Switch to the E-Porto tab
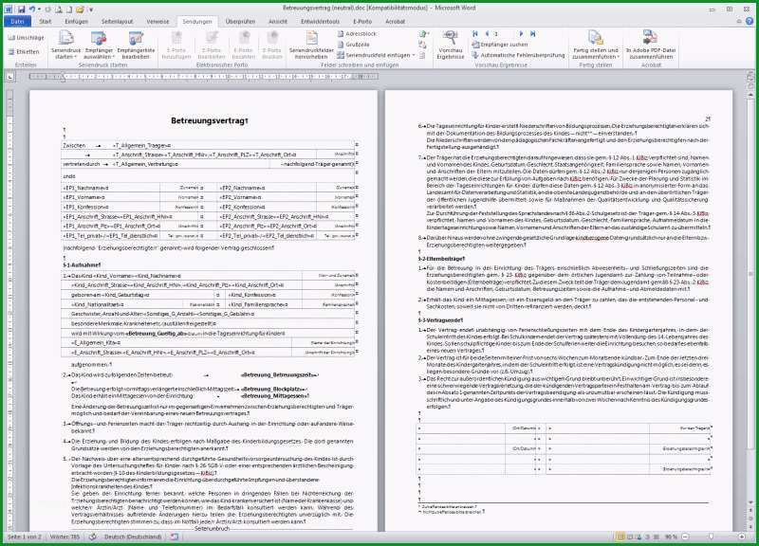The image size is (759, 546). pyautogui.click(x=362, y=21)
